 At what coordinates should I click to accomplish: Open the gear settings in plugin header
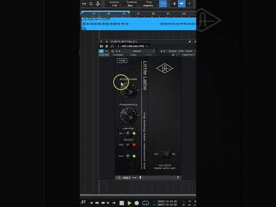(173, 55)
